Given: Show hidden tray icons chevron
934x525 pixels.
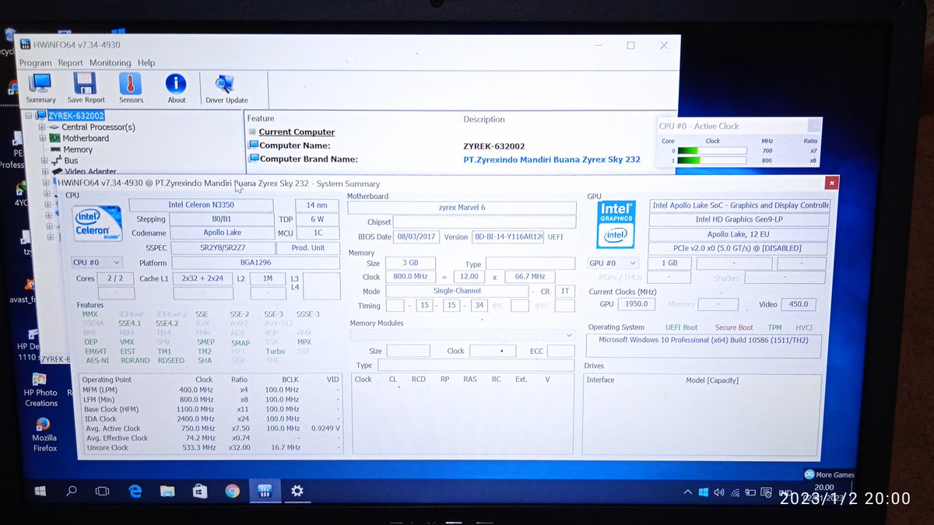Looking at the screenshot, I should tap(687, 492).
